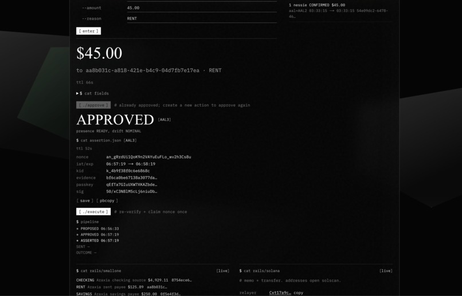Viewport: 462px width, 296px height.
Task: Select recipient id aa8b031c-a818-421e-b4c9-04d7fb7e17ea
Action: 142,70
